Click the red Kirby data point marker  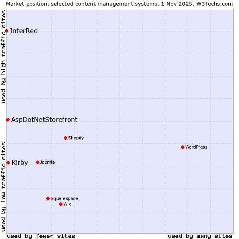(x=8, y=163)
